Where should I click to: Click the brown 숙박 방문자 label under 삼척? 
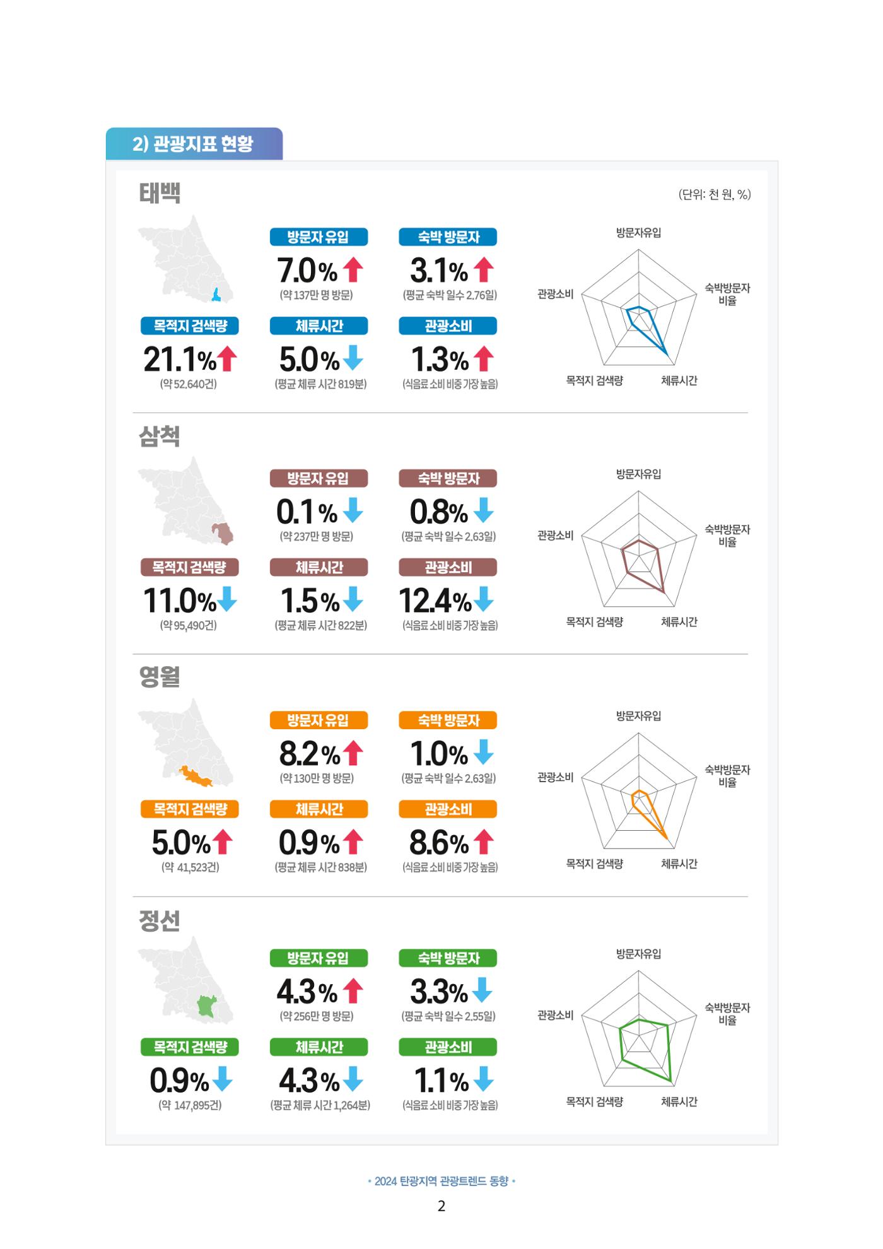[448, 478]
